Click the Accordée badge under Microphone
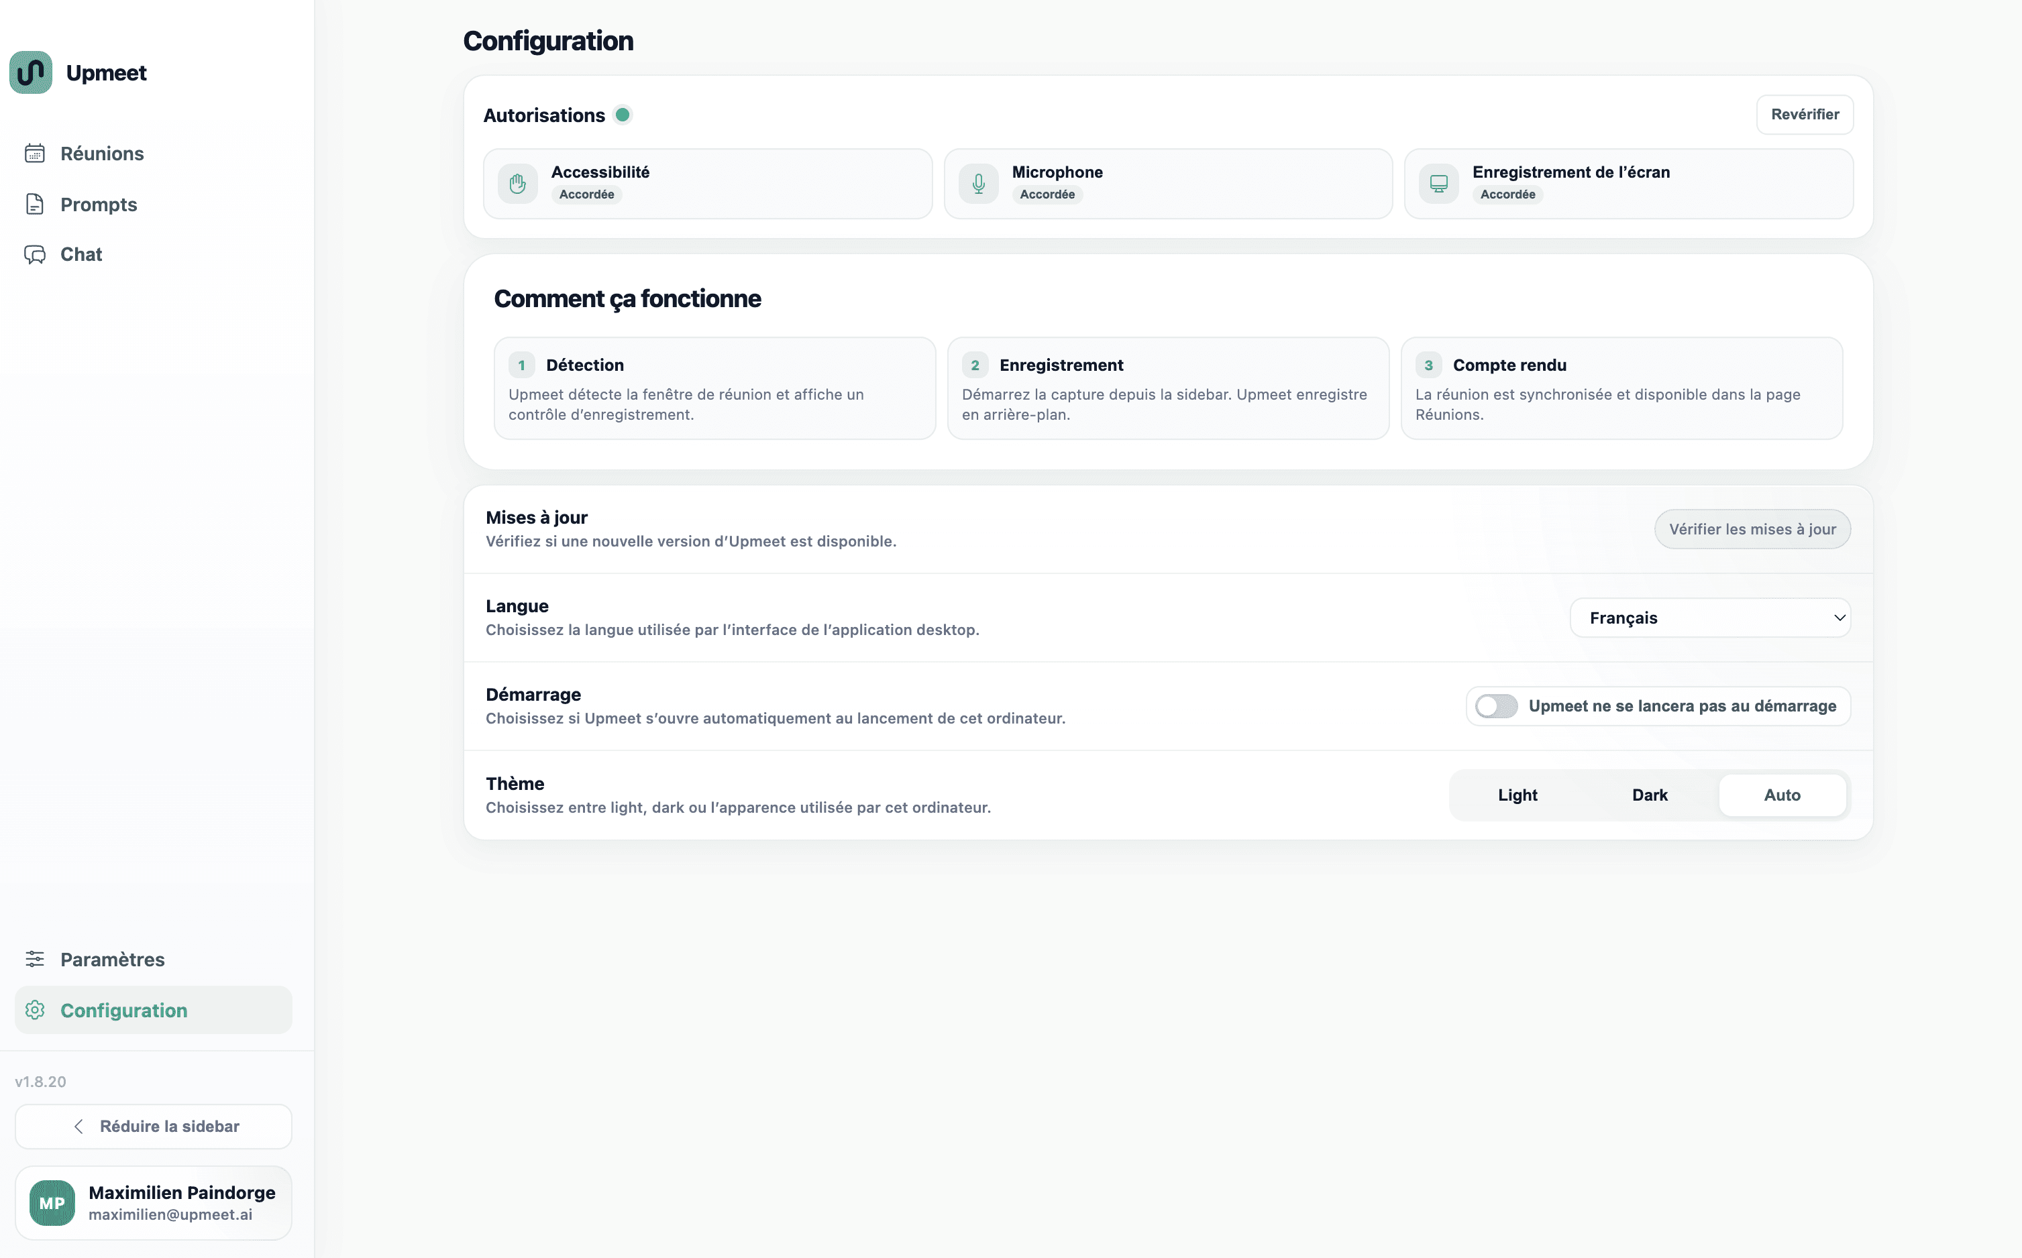 (x=1047, y=194)
